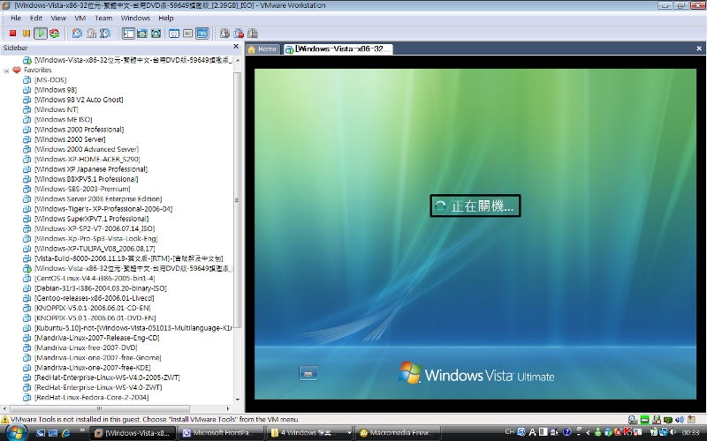Close the current VM tab using X button
This screenshot has height=441, width=707.
(x=699, y=49)
